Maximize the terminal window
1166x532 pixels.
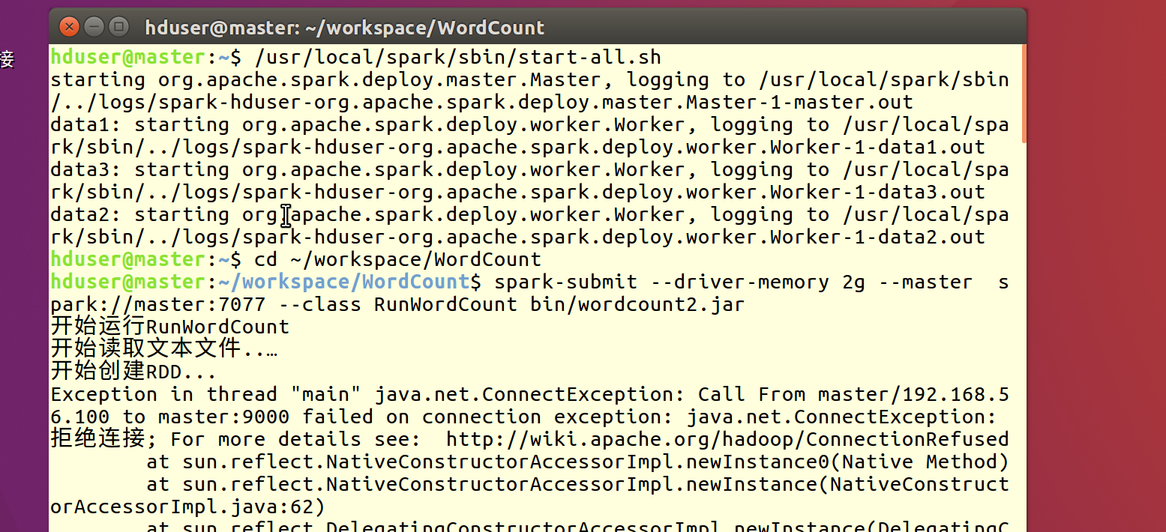click(x=118, y=28)
